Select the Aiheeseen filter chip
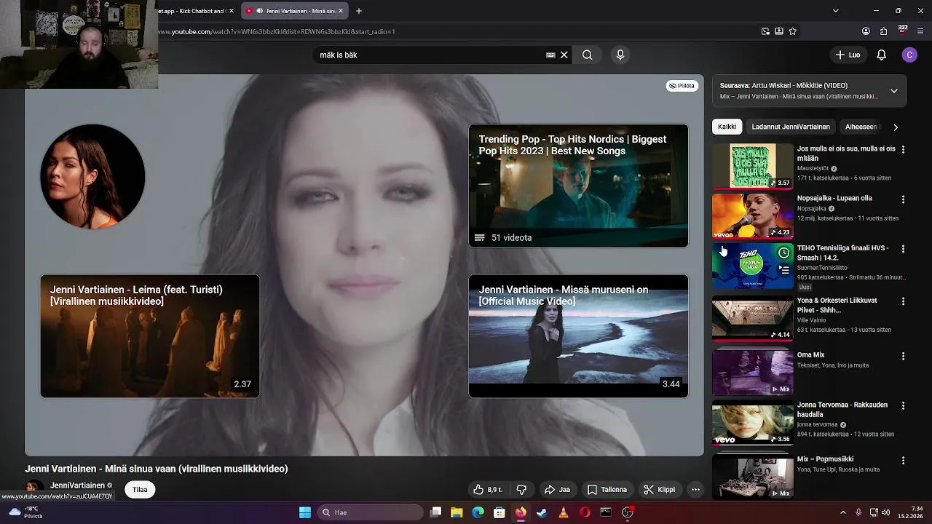932x524 pixels. [861, 127]
